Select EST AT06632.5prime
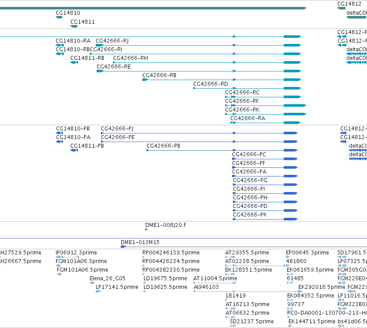The image size is (367, 328). (x=248, y=313)
